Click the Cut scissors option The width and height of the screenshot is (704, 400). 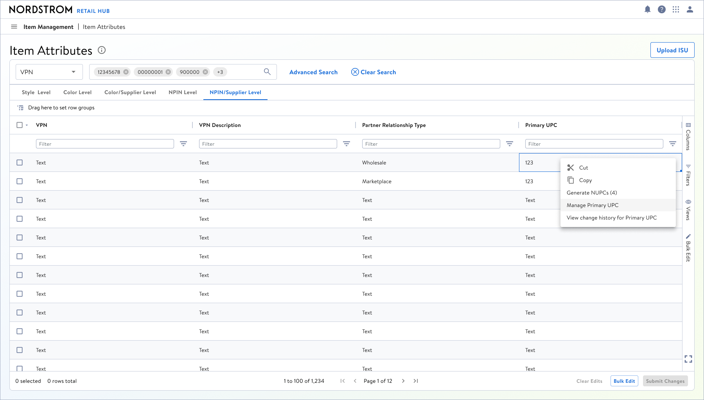618,168
